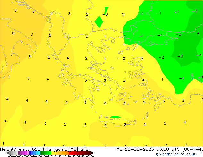Click the (06+144) forecast hour label

point(193,149)
